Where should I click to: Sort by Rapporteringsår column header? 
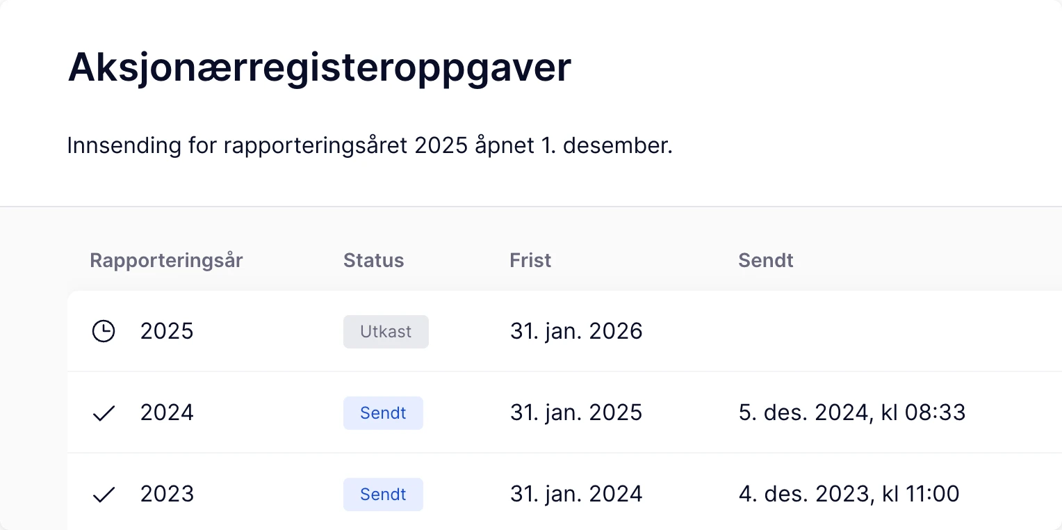tap(166, 261)
